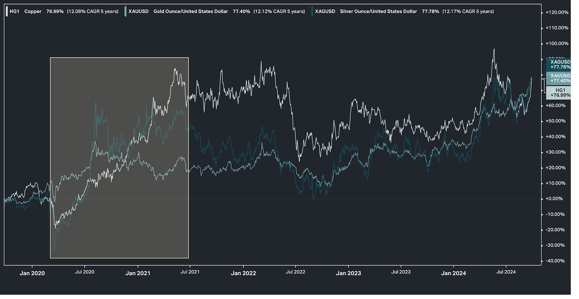This screenshot has height=299, width=579.
Task: Click the -20.00% y-axis label
Action: [555, 230]
